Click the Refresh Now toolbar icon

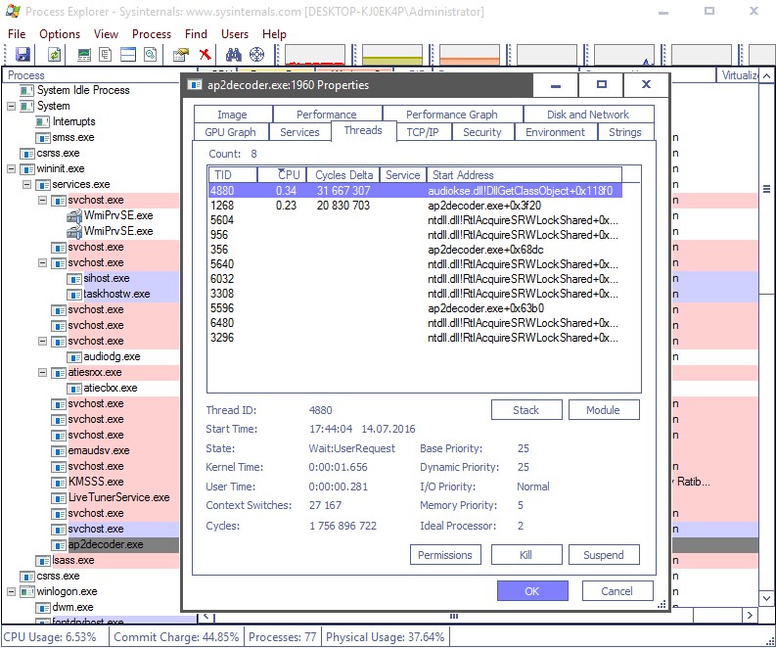[54, 54]
